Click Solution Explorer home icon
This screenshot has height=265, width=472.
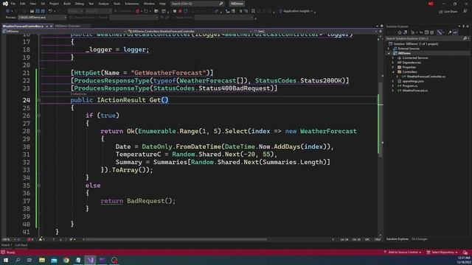[400, 32]
